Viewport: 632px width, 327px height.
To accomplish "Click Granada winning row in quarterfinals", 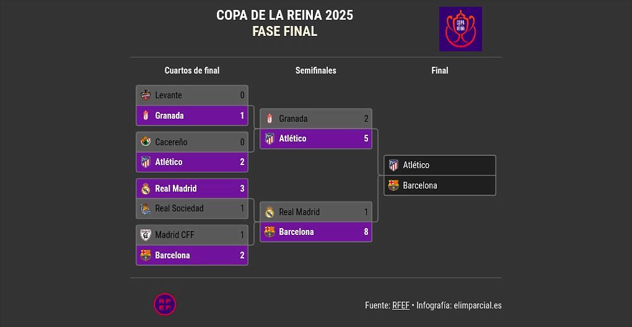I will pyautogui.click(x=192, y=116).
